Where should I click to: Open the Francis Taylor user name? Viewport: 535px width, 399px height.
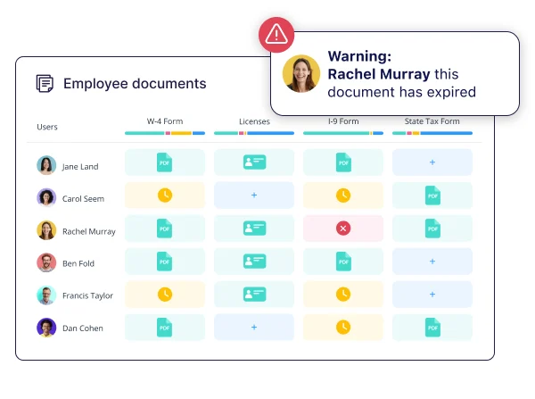click(87, 295)
